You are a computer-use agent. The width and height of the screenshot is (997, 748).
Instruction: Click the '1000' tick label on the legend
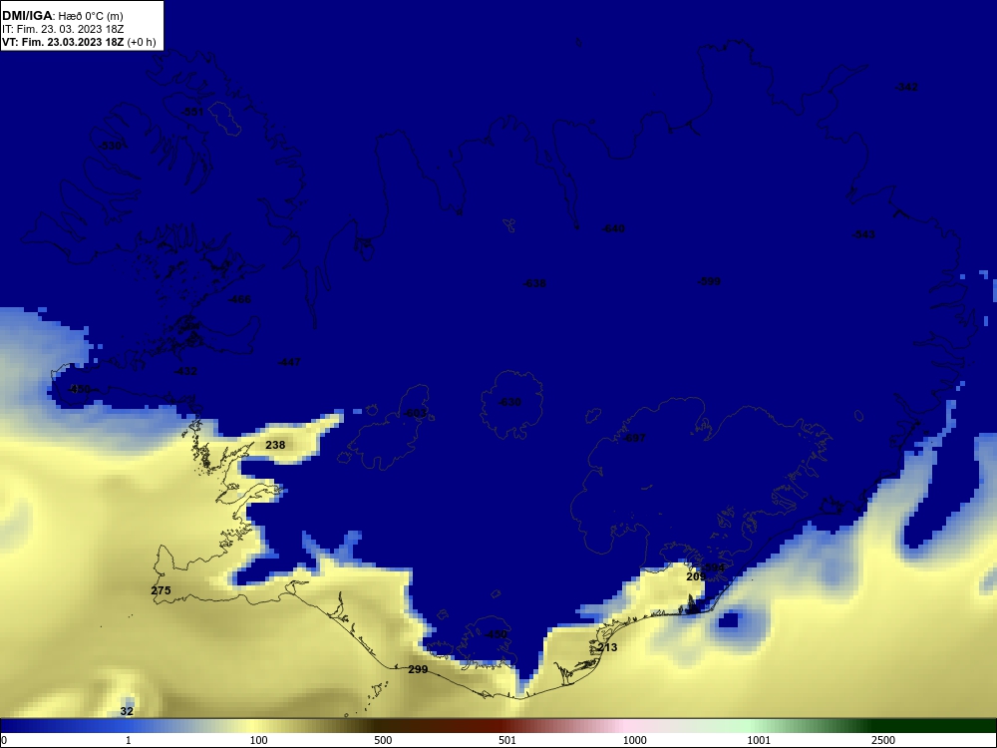point(634,740)
